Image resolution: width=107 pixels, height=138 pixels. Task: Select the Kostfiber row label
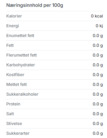tap(15, 75)
